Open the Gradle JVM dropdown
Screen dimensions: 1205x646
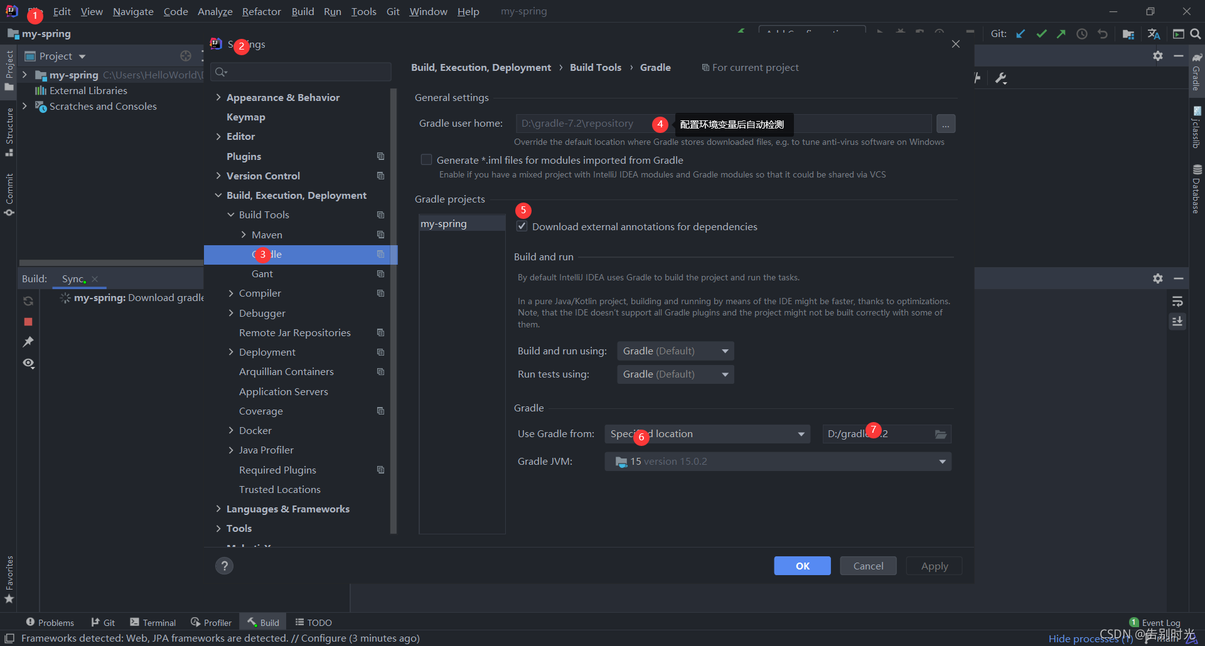point(778,462)
